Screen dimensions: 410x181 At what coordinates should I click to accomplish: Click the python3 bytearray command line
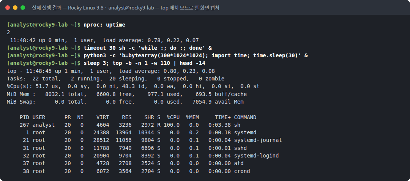coord(196,56)
